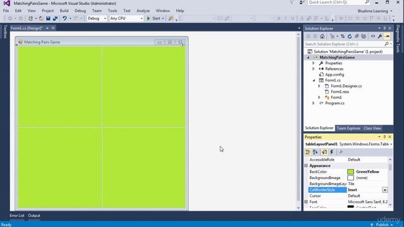Viewport: 404px width, 227px height.
Task: Click the Save icon in the toolbar
Action: pyautogui.click(x=48, y=18)
